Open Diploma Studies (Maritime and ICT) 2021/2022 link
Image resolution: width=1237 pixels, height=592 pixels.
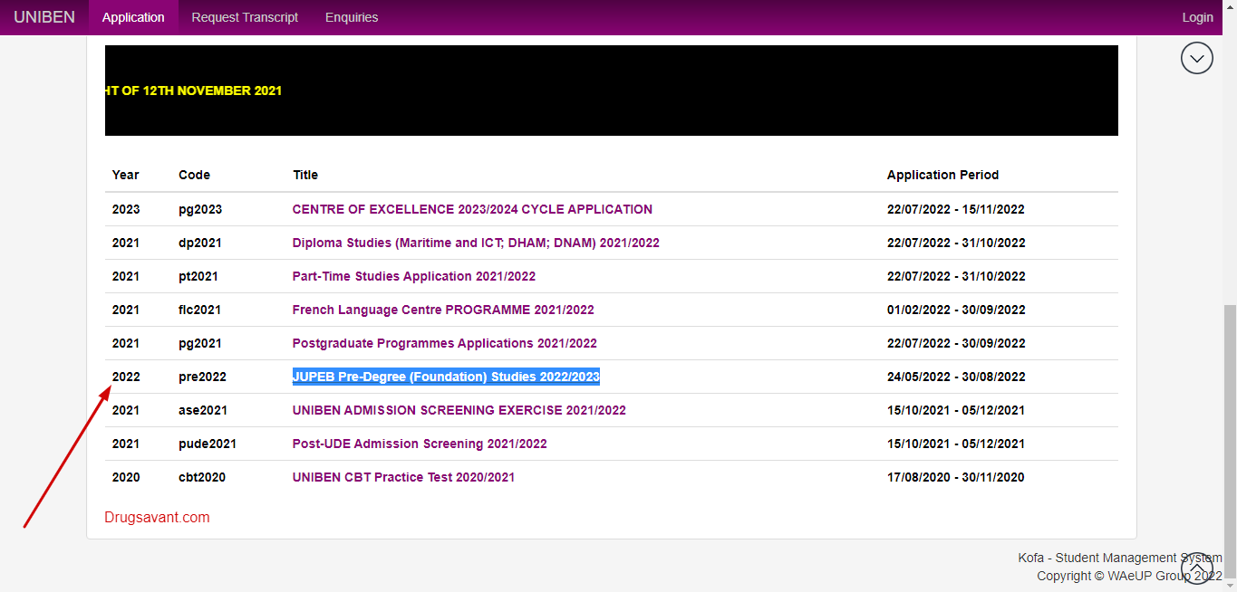pyautogui.click(x=476, y=243)
